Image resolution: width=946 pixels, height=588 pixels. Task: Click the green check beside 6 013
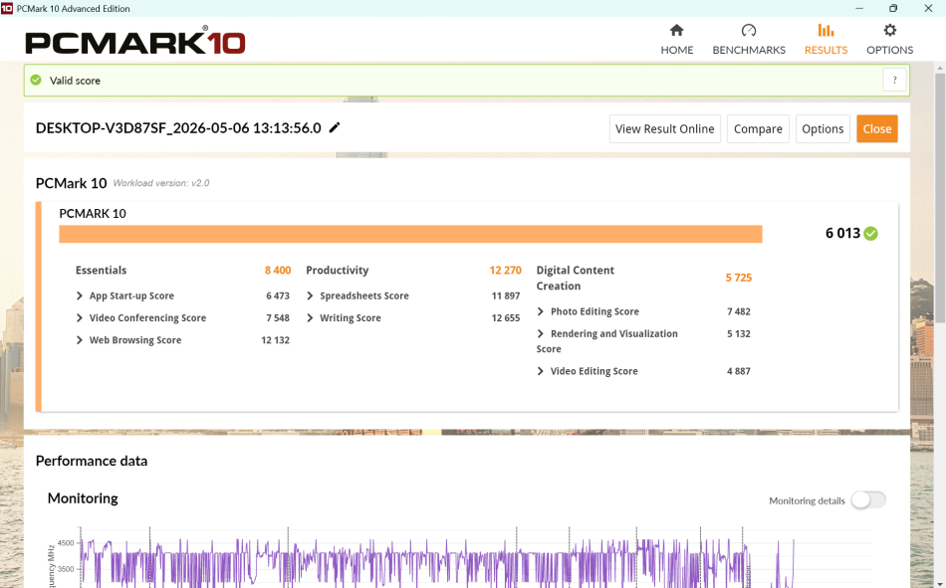point(870,234)
